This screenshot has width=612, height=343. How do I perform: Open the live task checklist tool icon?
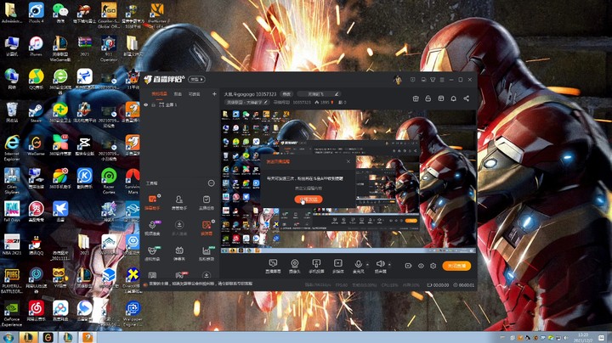(x=207, y=202)
